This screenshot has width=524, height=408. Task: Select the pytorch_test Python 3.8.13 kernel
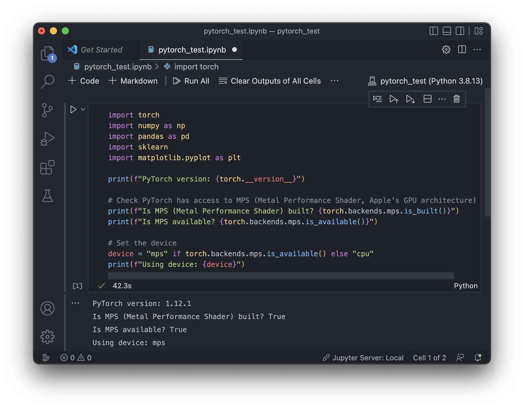pyautogui.click(x=425, y=81)
